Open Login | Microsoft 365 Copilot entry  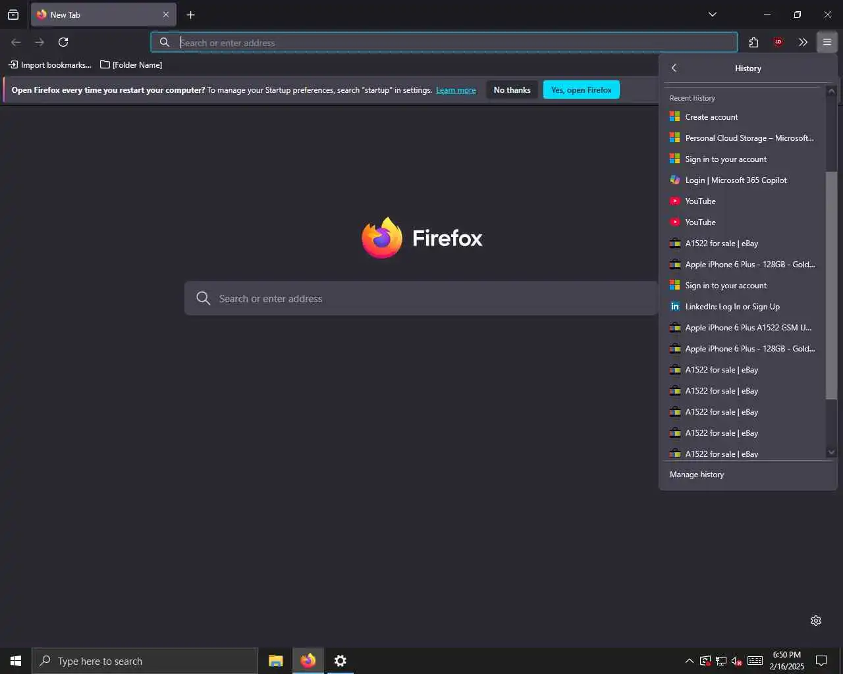tap(744, 180)
